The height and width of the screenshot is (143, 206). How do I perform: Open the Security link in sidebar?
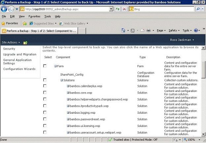[9, 49]
